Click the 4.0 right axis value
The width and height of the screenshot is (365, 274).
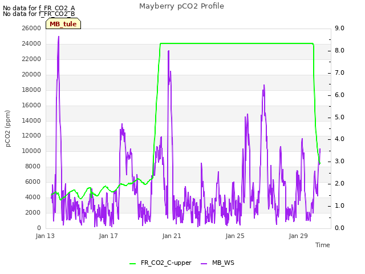(x=339, y=139)
